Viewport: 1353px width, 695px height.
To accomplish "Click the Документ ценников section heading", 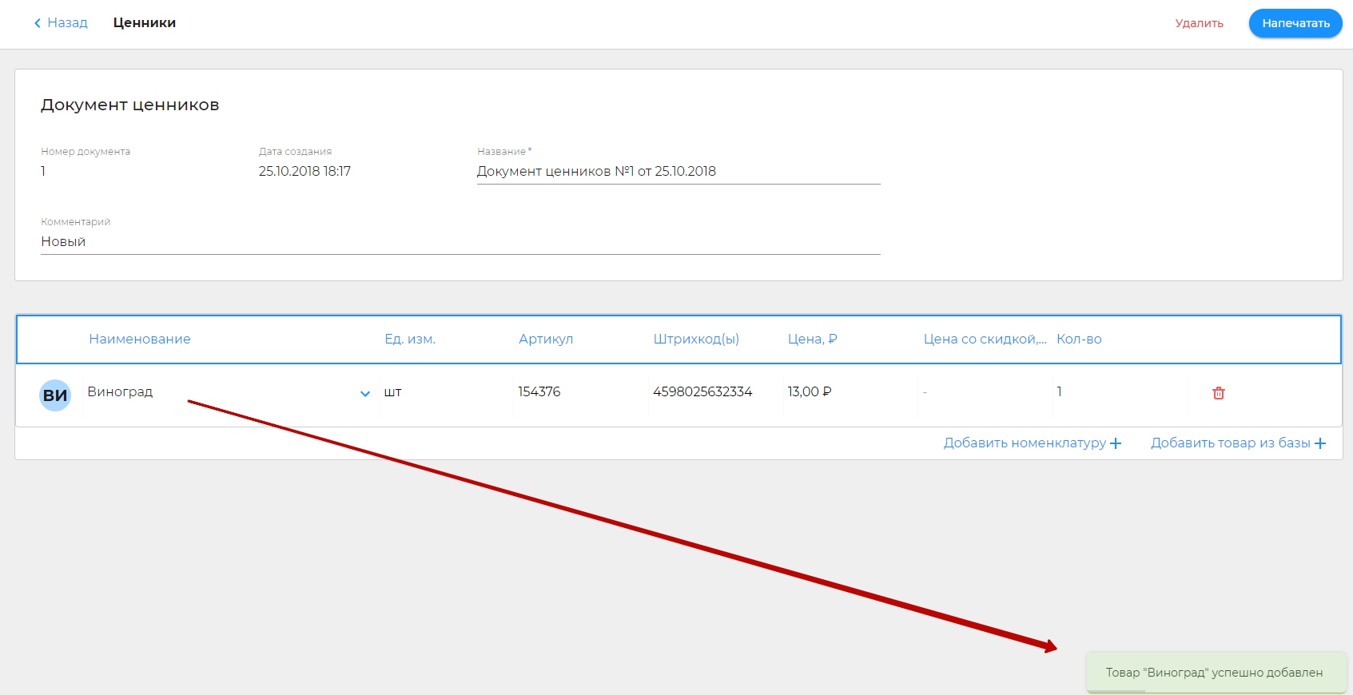I will click(x=129, y=105).
